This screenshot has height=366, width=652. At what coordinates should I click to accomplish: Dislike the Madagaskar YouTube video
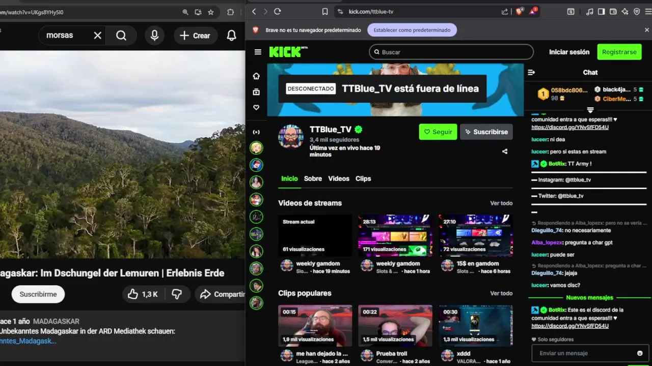(x=177, y=294)
